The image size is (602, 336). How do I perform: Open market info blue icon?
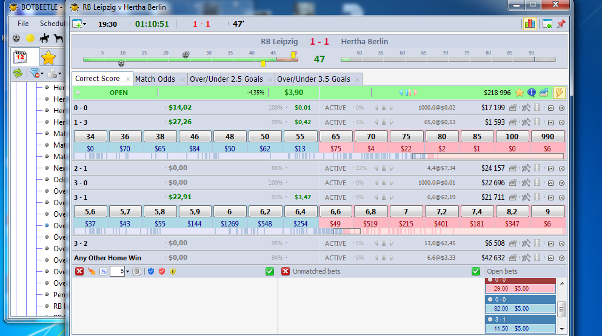coord(531,93)
